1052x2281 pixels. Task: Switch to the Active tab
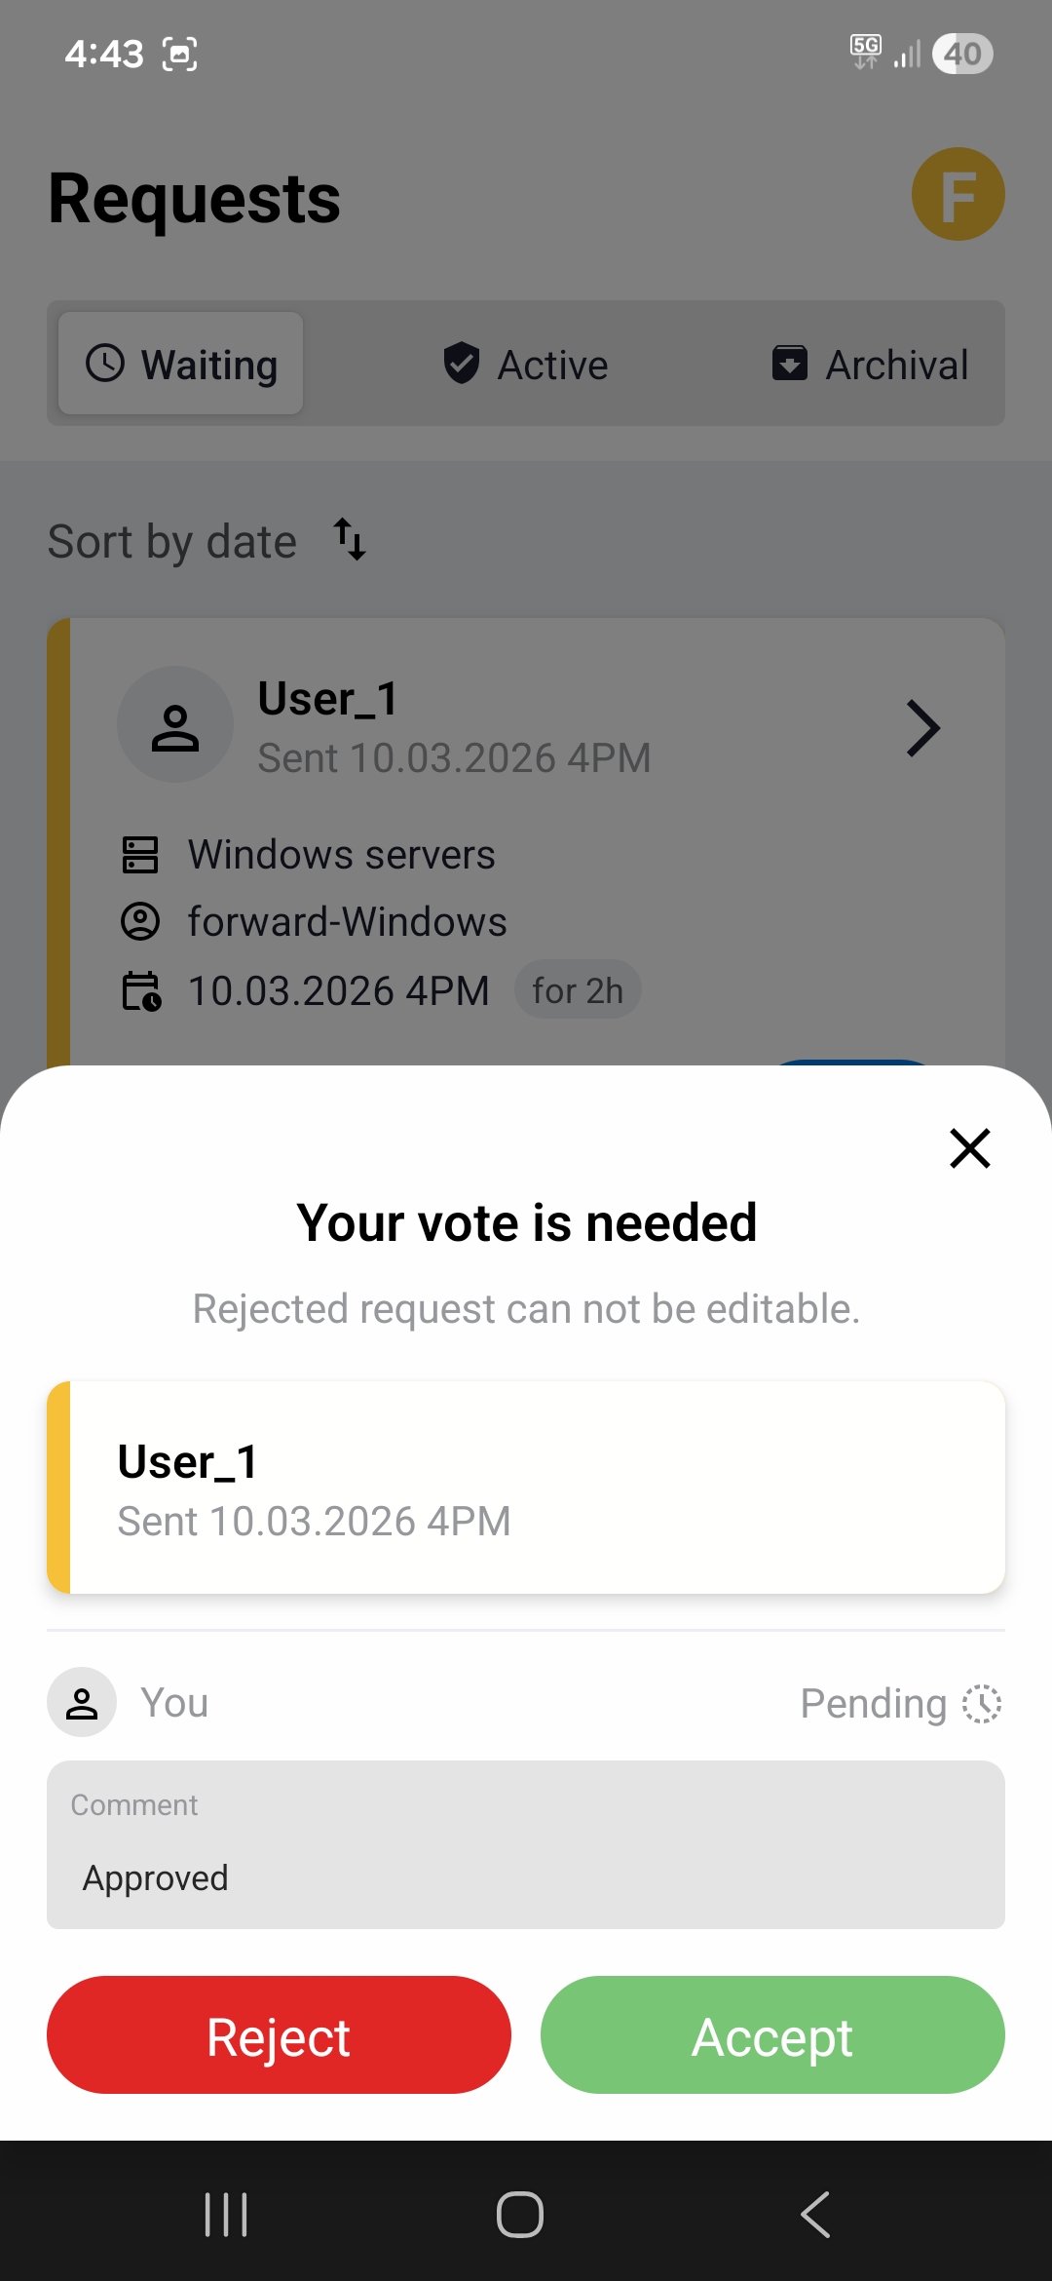click(x=526, y=365)
